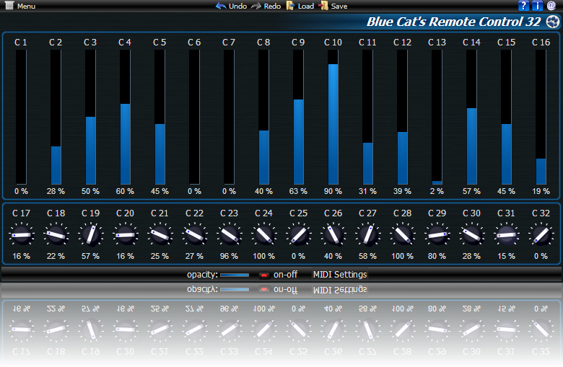Click the C 9 slider bar
The height and width of the screenshot is (367, 563).
298,117
